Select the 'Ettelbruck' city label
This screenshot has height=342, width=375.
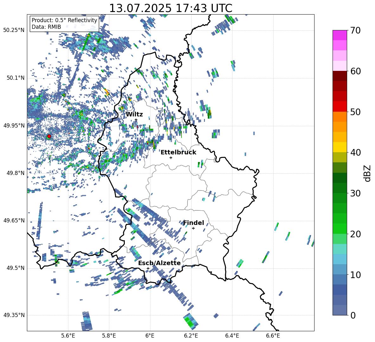point(178,152)
